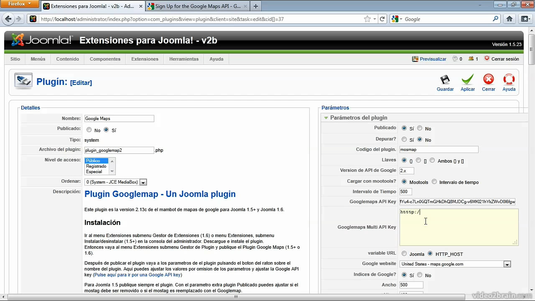535x301 pixels.
Task: Click the Cerrar red X icon
Action: pos(488,79)
